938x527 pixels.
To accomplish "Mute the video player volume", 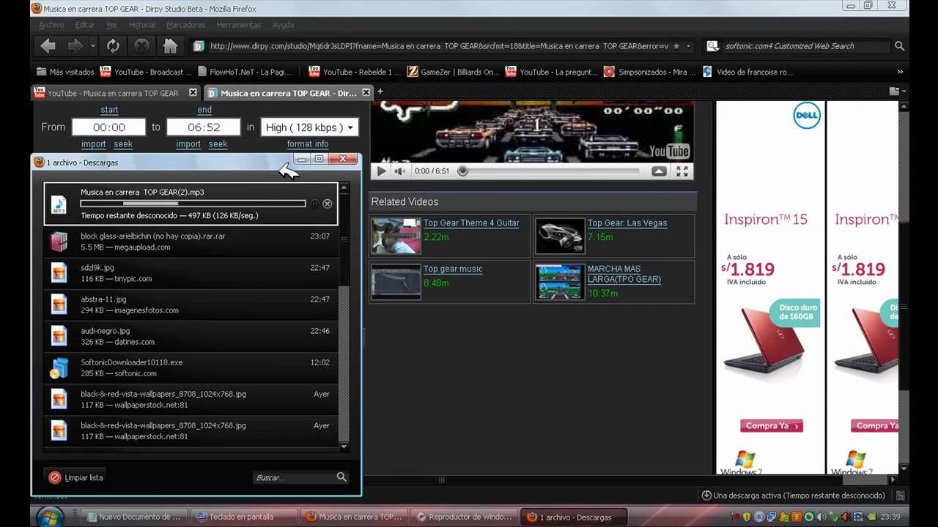I will [x=400, y=171].
